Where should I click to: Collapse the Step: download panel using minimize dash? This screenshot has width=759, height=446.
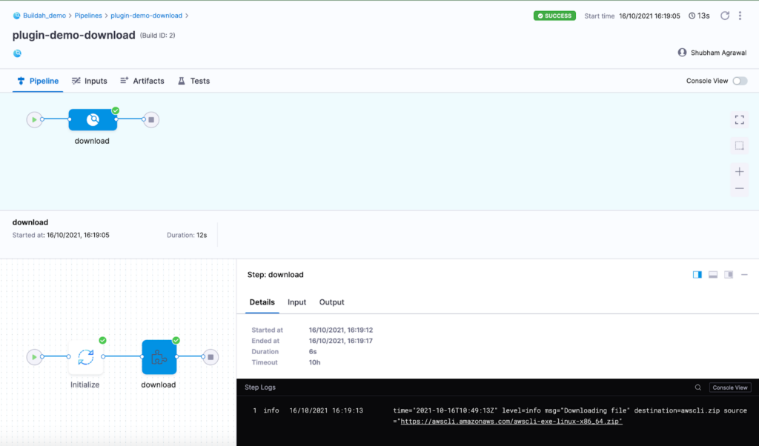[x=744, y=274]
